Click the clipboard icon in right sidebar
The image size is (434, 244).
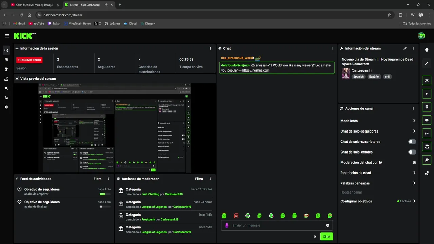pos(427,107)
